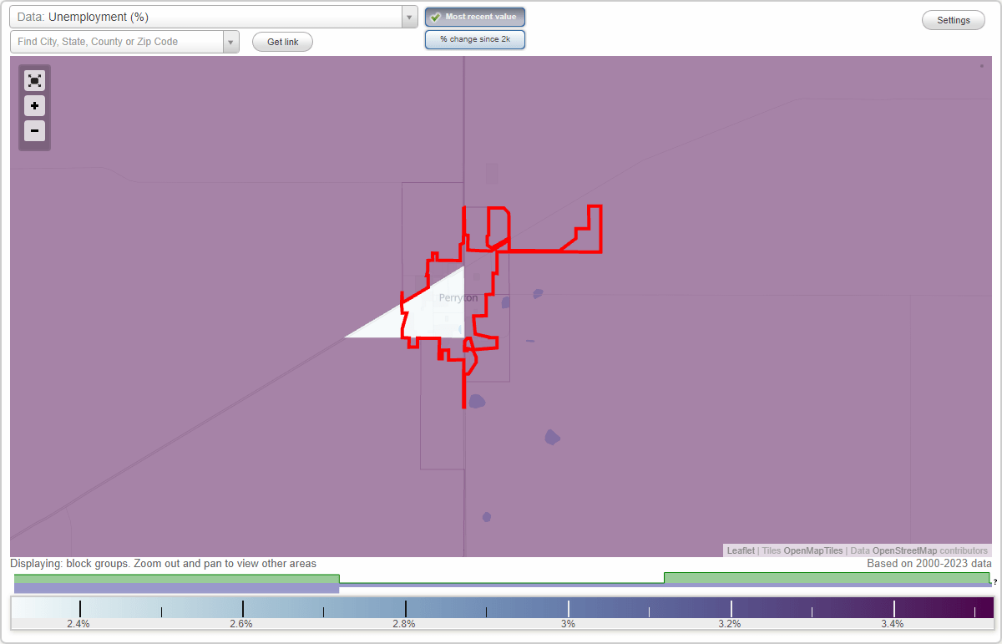Click the Perryton label on the map

458,297
